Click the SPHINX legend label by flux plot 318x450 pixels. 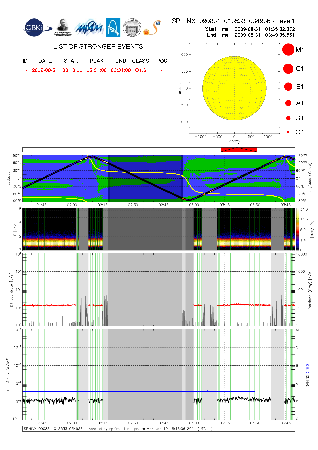point(307,381)
